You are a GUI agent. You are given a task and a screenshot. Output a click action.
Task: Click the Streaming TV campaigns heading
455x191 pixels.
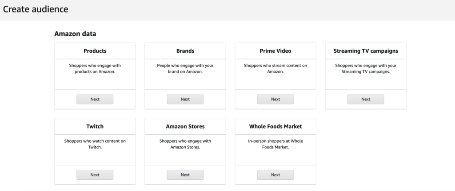point(366,51)
